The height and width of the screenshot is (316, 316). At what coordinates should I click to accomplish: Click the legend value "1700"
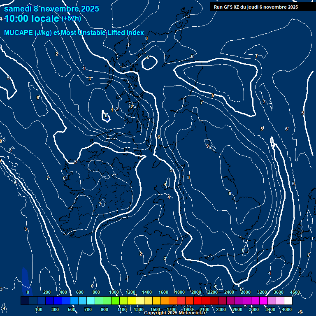[172, 309]
